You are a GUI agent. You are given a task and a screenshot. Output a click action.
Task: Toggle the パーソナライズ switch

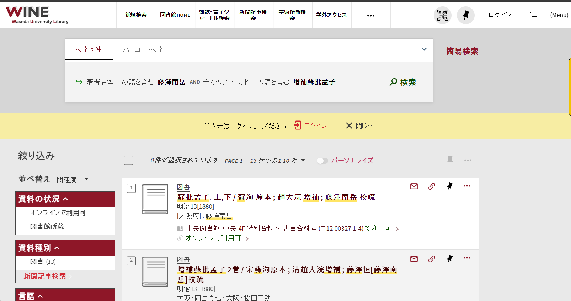point(322,161)
